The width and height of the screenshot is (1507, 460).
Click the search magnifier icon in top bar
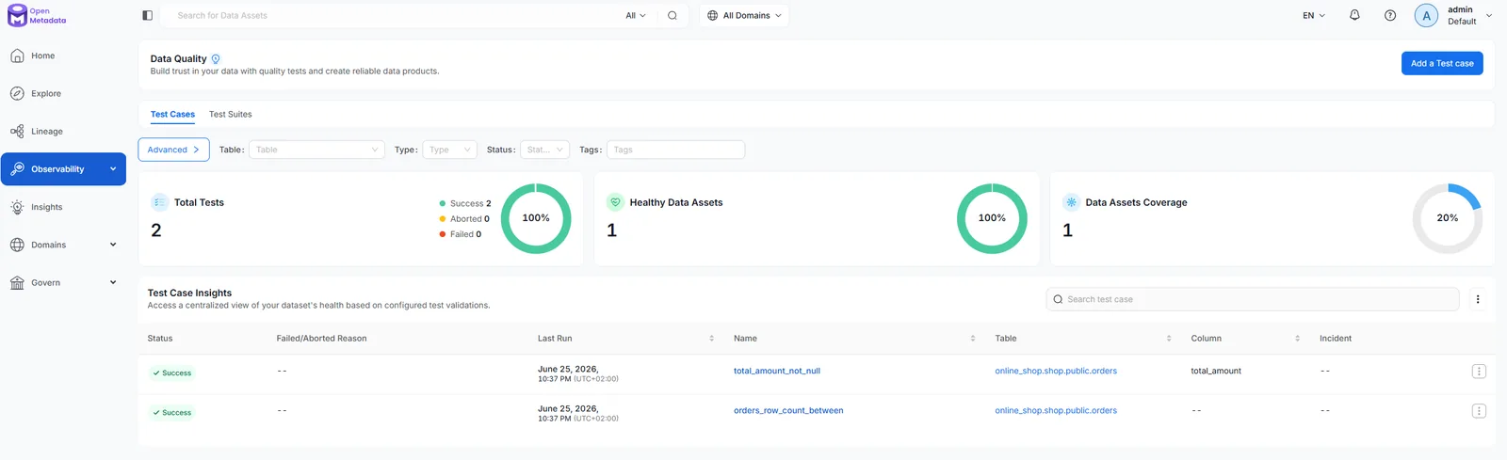(672, 15)
